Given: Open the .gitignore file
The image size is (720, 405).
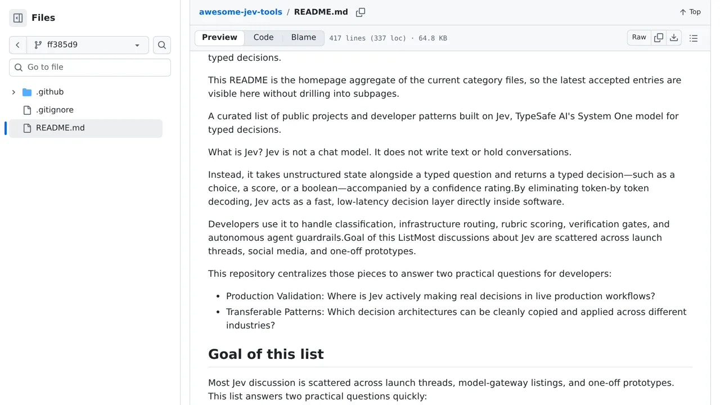Looking at the screenshot, I should pos(55,110).
